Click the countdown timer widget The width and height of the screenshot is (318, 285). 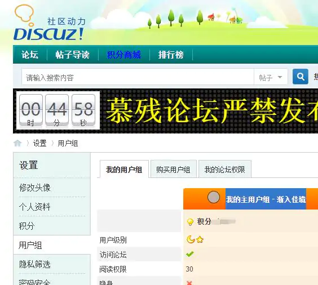click(x=58, y=110)
